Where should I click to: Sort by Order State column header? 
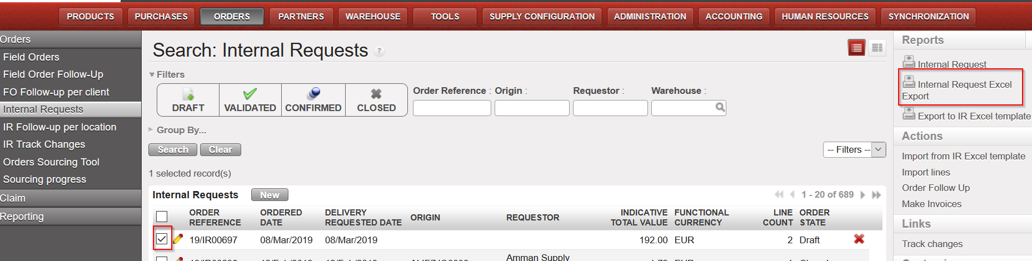pos(815,217)
